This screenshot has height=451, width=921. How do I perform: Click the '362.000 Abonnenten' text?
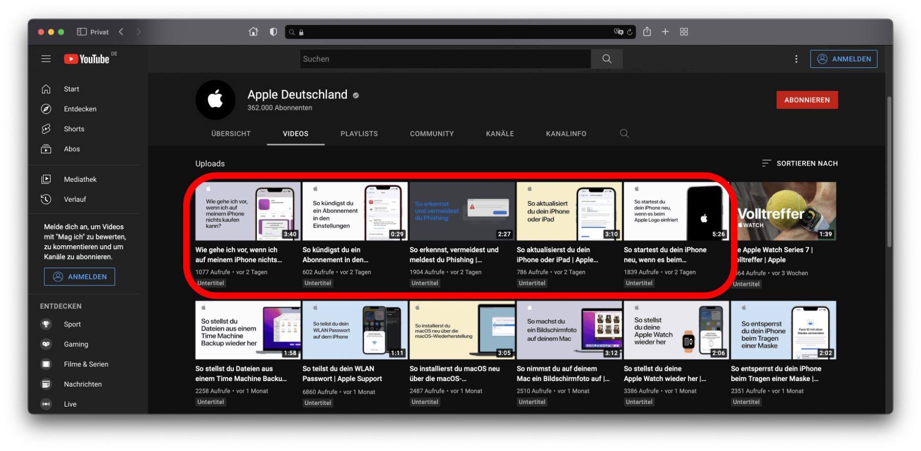(x=279, y=108)
